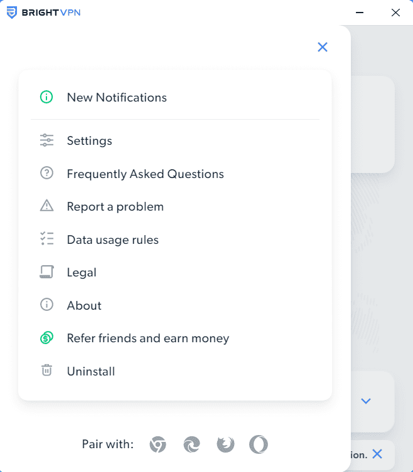The image size is (413, 472).
Task: Click the warning triangle Report icon
Action: [46, 206]
